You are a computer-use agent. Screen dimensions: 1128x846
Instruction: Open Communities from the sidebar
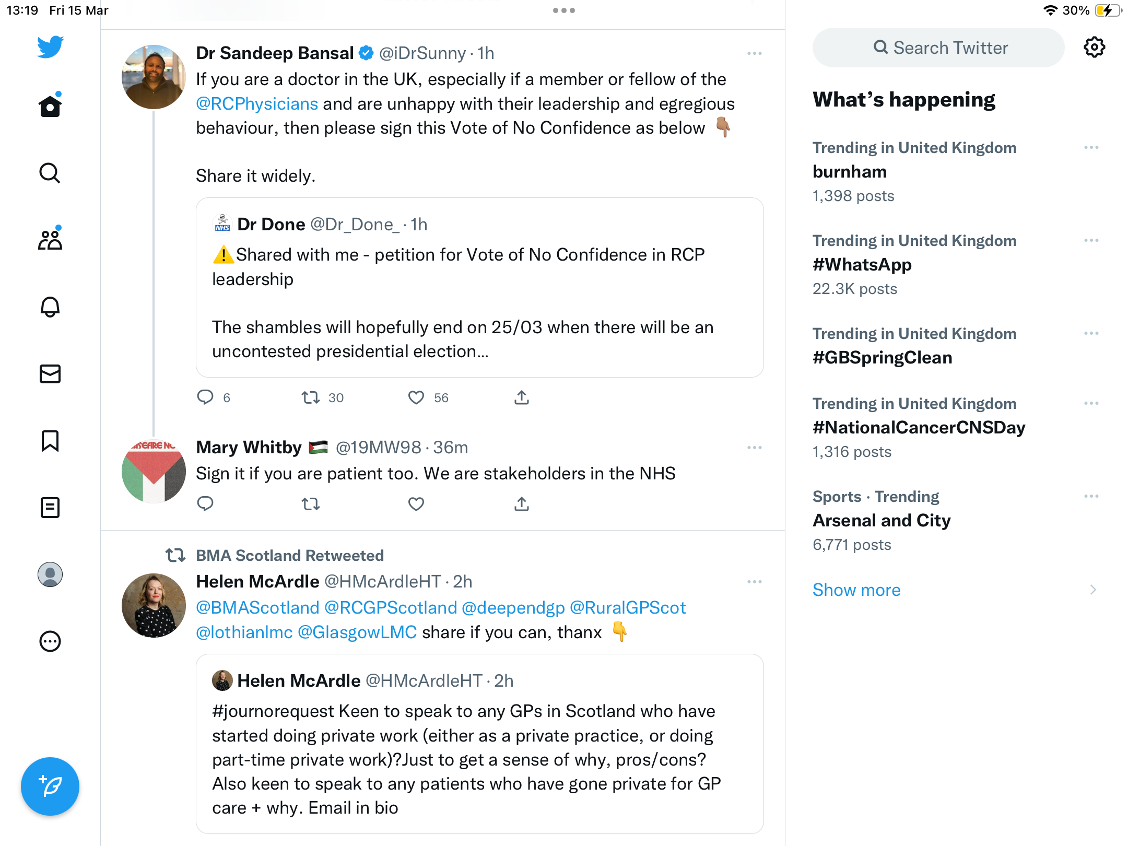coord(50,239)
